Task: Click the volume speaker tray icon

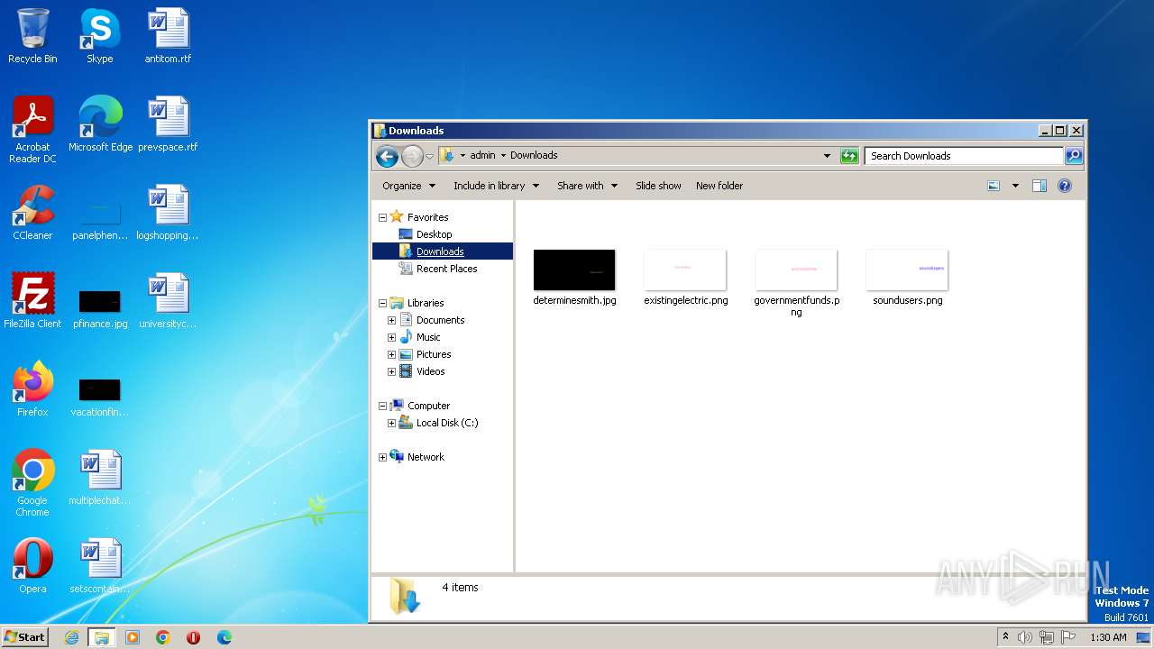Action: (x=1025, y=637)
